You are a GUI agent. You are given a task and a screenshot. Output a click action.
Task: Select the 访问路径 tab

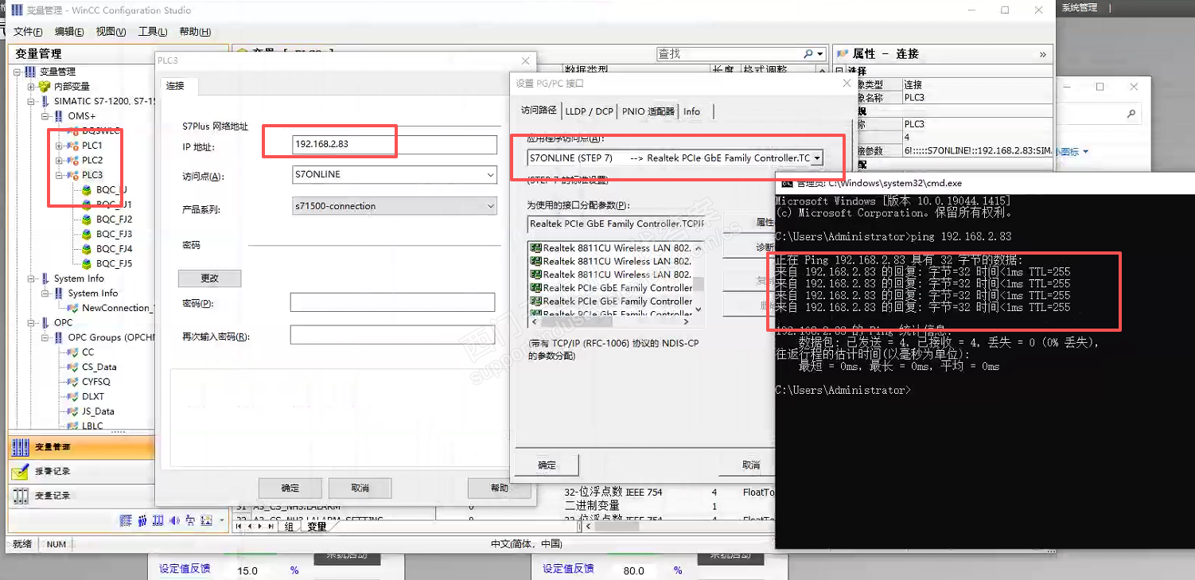coord(539,111)
